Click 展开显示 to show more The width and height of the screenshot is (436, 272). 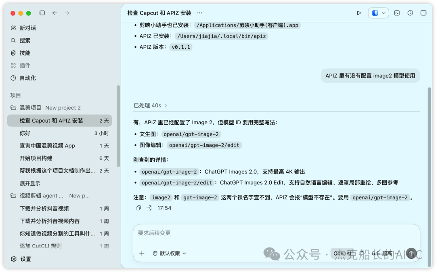pyautogui.click(x=30, y=183)
